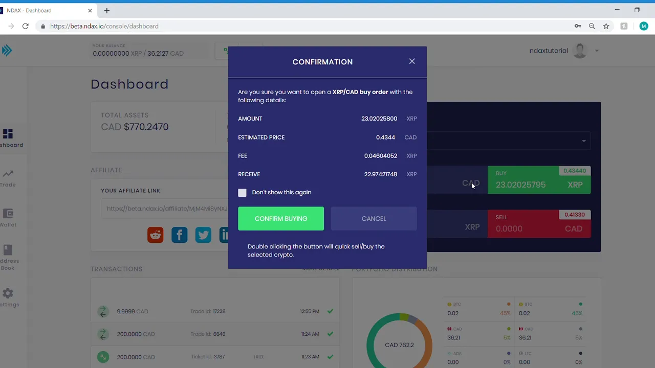Open the crypto pair dropdown arrow
Viewport: 655px width, 368px height.
(x=584, y=141)
